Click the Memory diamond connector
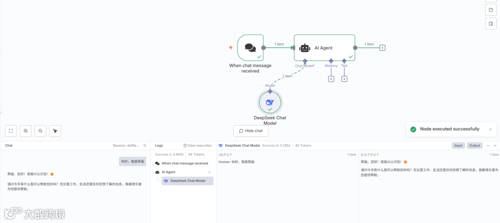This screenshot has width=500, height=223. [331, 61]
